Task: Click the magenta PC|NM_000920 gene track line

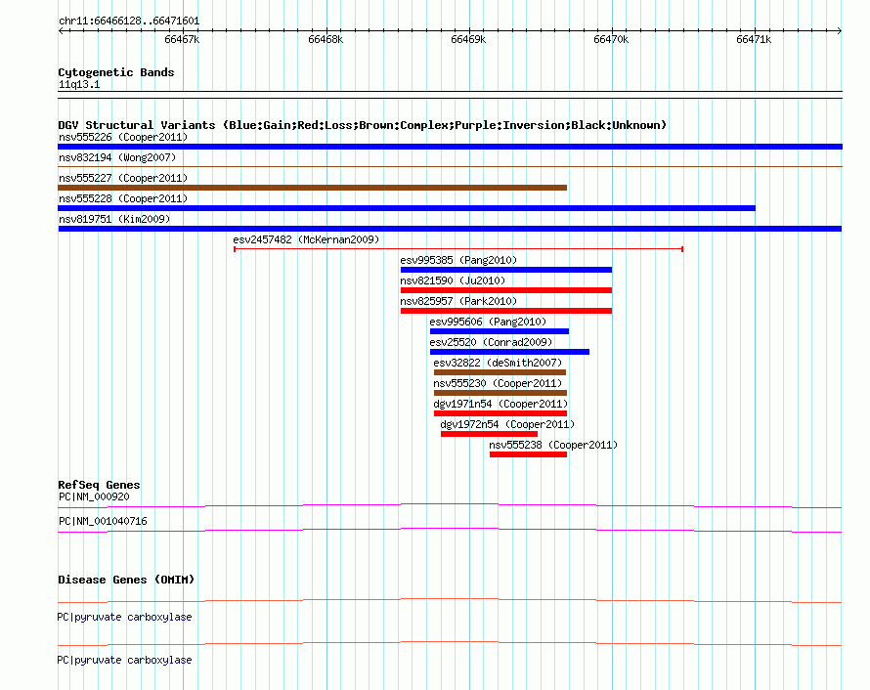Action: click(x=450, y=505)
